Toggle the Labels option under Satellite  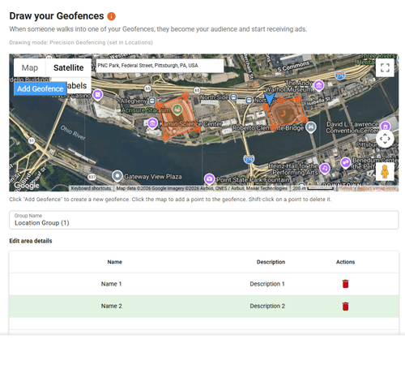point(78,86)
